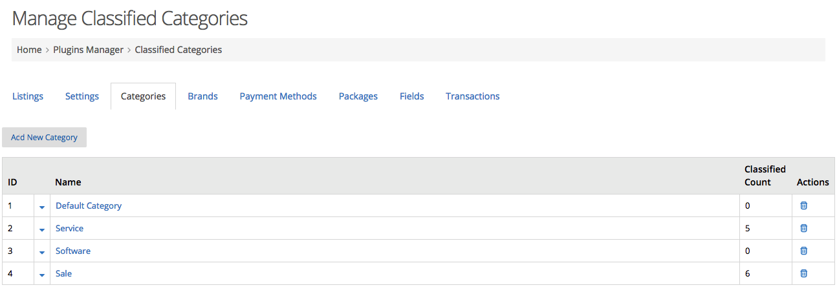Select the Payment Methods tab
The width and height of the screenshot is (837, 294).
click(x=278, y=96)
